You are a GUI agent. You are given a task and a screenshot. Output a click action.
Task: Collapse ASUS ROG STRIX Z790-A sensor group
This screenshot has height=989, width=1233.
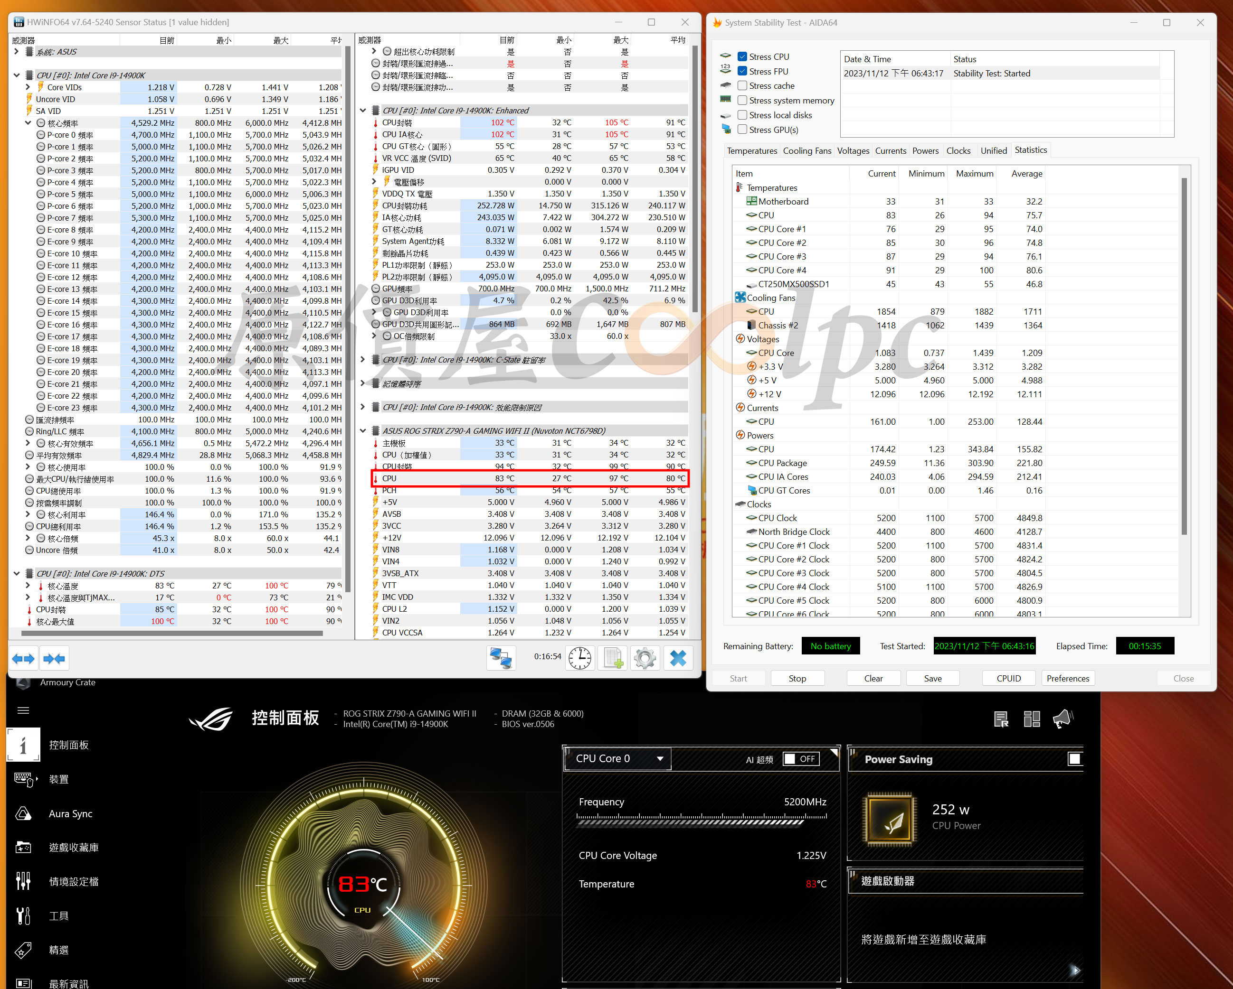click(x=362, y=431)
